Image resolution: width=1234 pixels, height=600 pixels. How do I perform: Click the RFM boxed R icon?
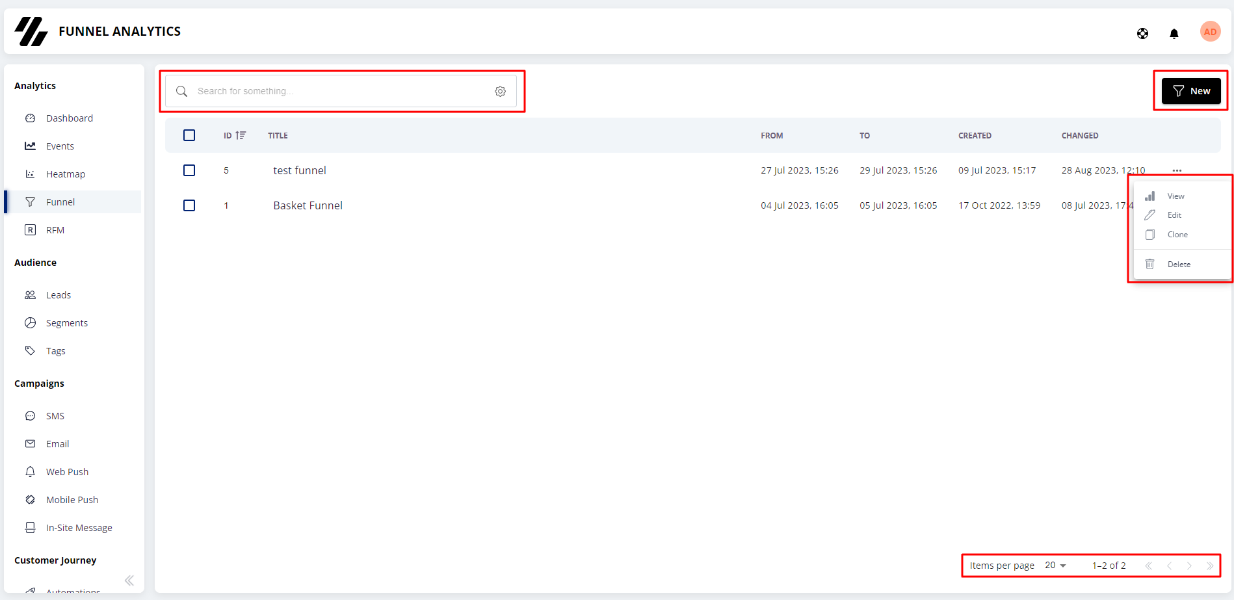pos(30,230)
